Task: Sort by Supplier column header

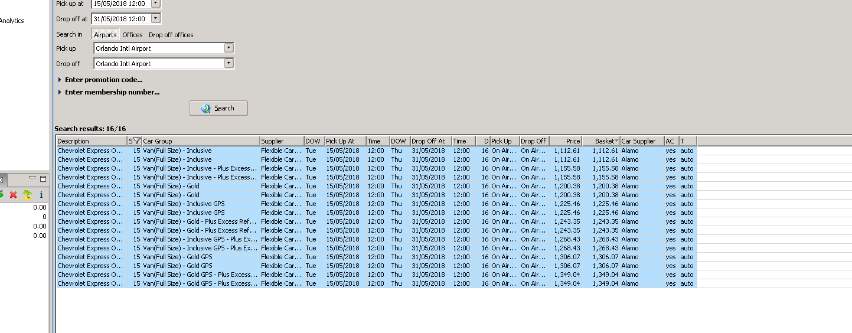Action: (x=282, y=141)
